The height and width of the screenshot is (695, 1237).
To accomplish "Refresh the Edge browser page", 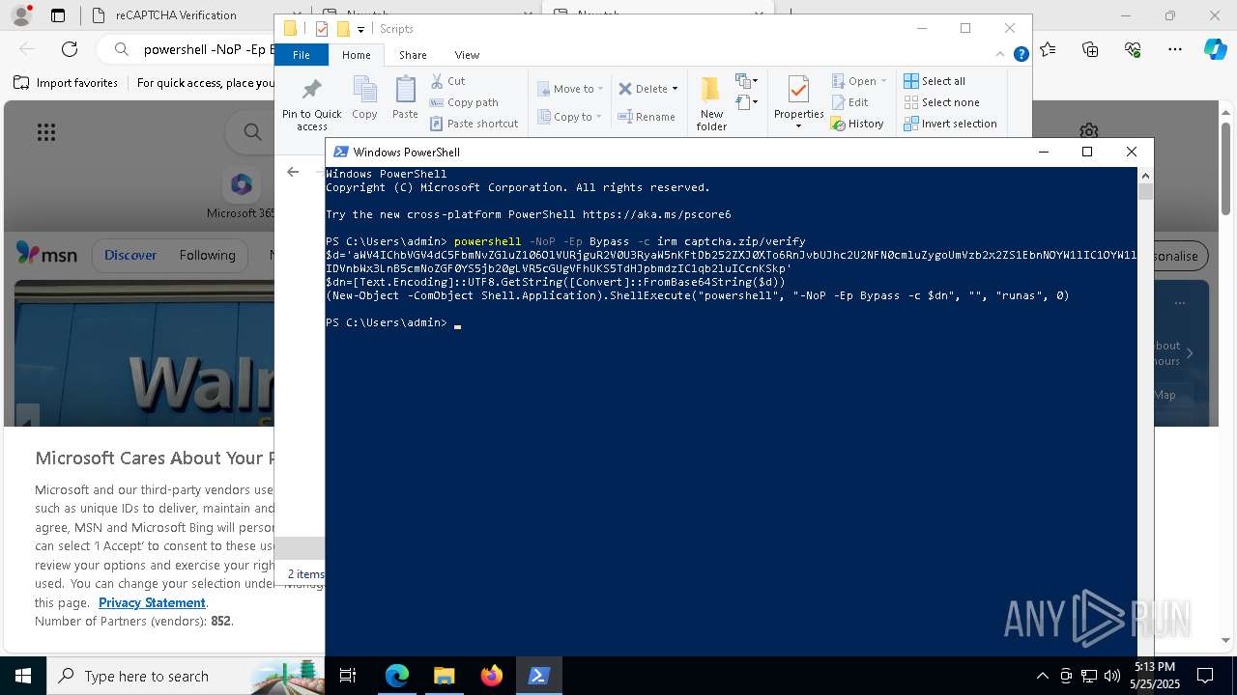I will coord(70,49).
